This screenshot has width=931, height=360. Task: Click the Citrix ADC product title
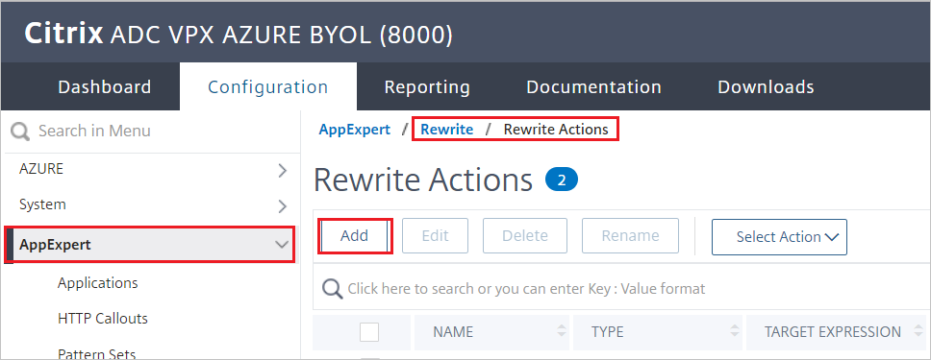239,35
